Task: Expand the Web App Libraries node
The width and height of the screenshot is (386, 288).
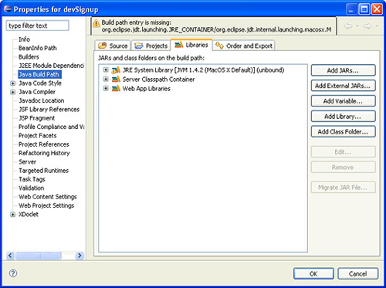Action: [106, 88]
